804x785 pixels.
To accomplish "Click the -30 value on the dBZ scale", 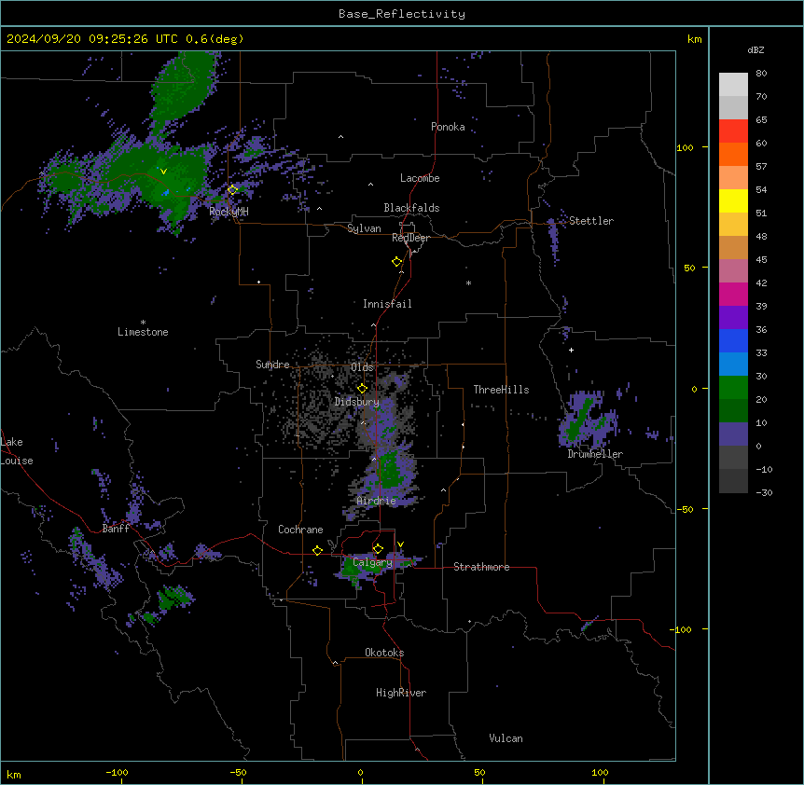I will [x=764, y=492].
